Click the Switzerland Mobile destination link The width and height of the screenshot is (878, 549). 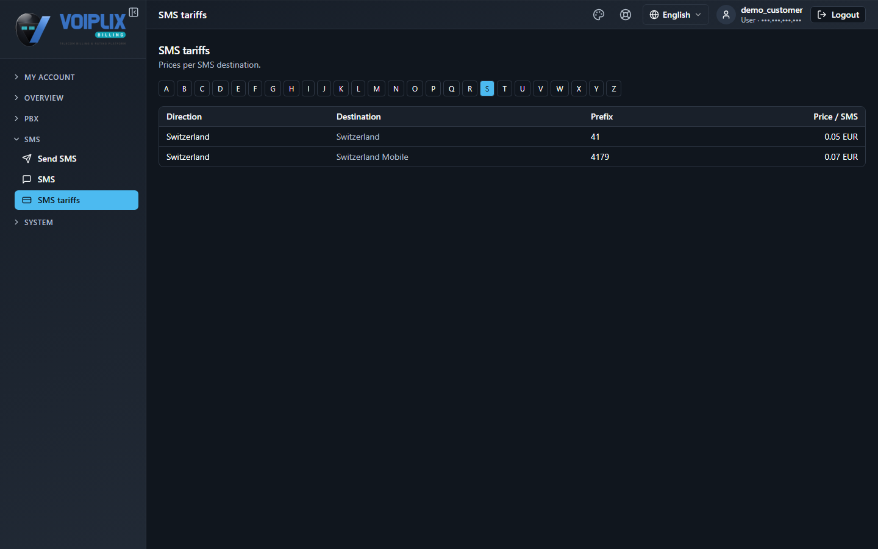click(x=372, y=157)
